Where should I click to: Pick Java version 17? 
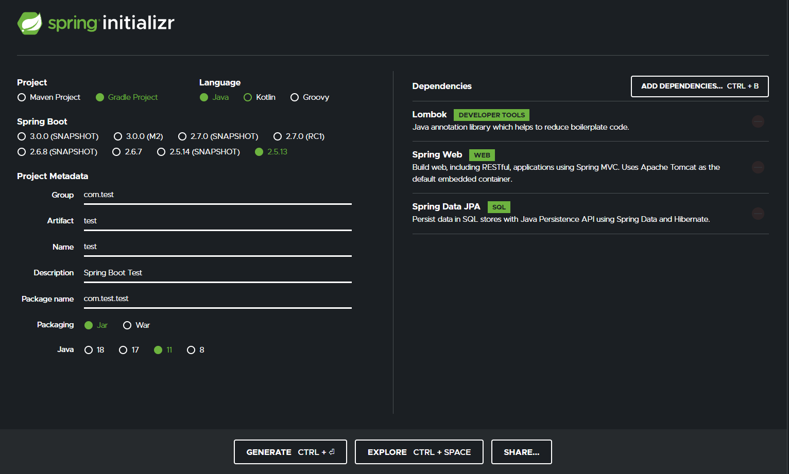coord(123,350)
